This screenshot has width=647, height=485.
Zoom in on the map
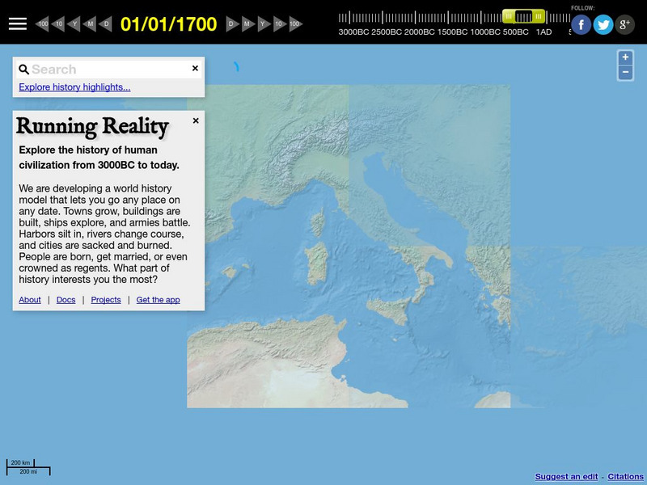pos(625,58)
